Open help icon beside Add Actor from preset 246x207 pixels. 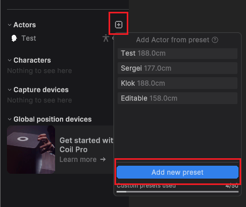tap(215, 40)
